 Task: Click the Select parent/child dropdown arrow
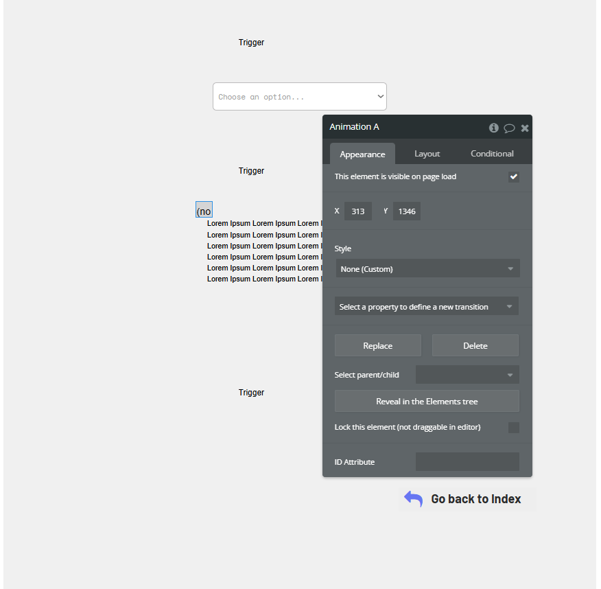tap(510, 374)
